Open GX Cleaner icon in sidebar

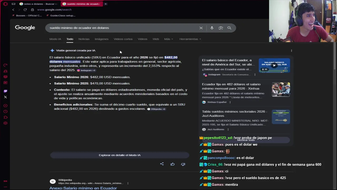tap(5, 71)
